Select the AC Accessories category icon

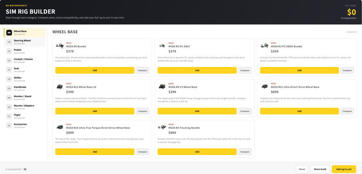click(9, 126)
